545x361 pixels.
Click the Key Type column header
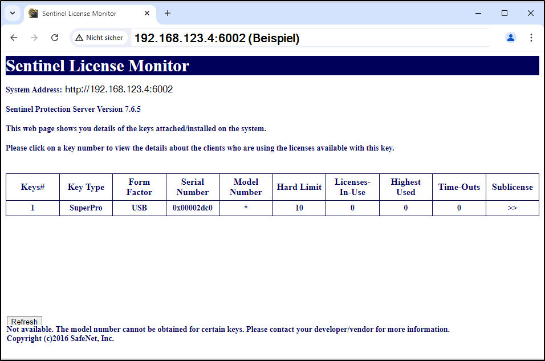click(86, 187)
